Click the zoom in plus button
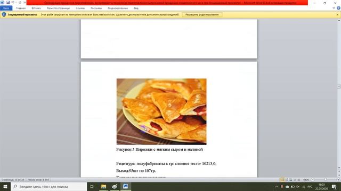This screenshot has height=191, width=341. (338, 180)
